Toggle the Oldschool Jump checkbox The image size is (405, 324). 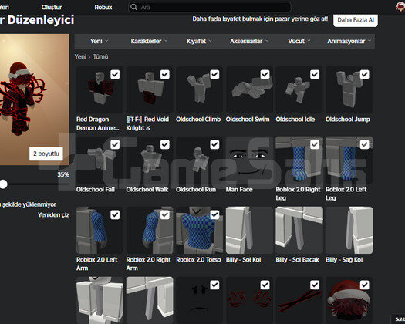pyautogui.click(x=364, y=74)
